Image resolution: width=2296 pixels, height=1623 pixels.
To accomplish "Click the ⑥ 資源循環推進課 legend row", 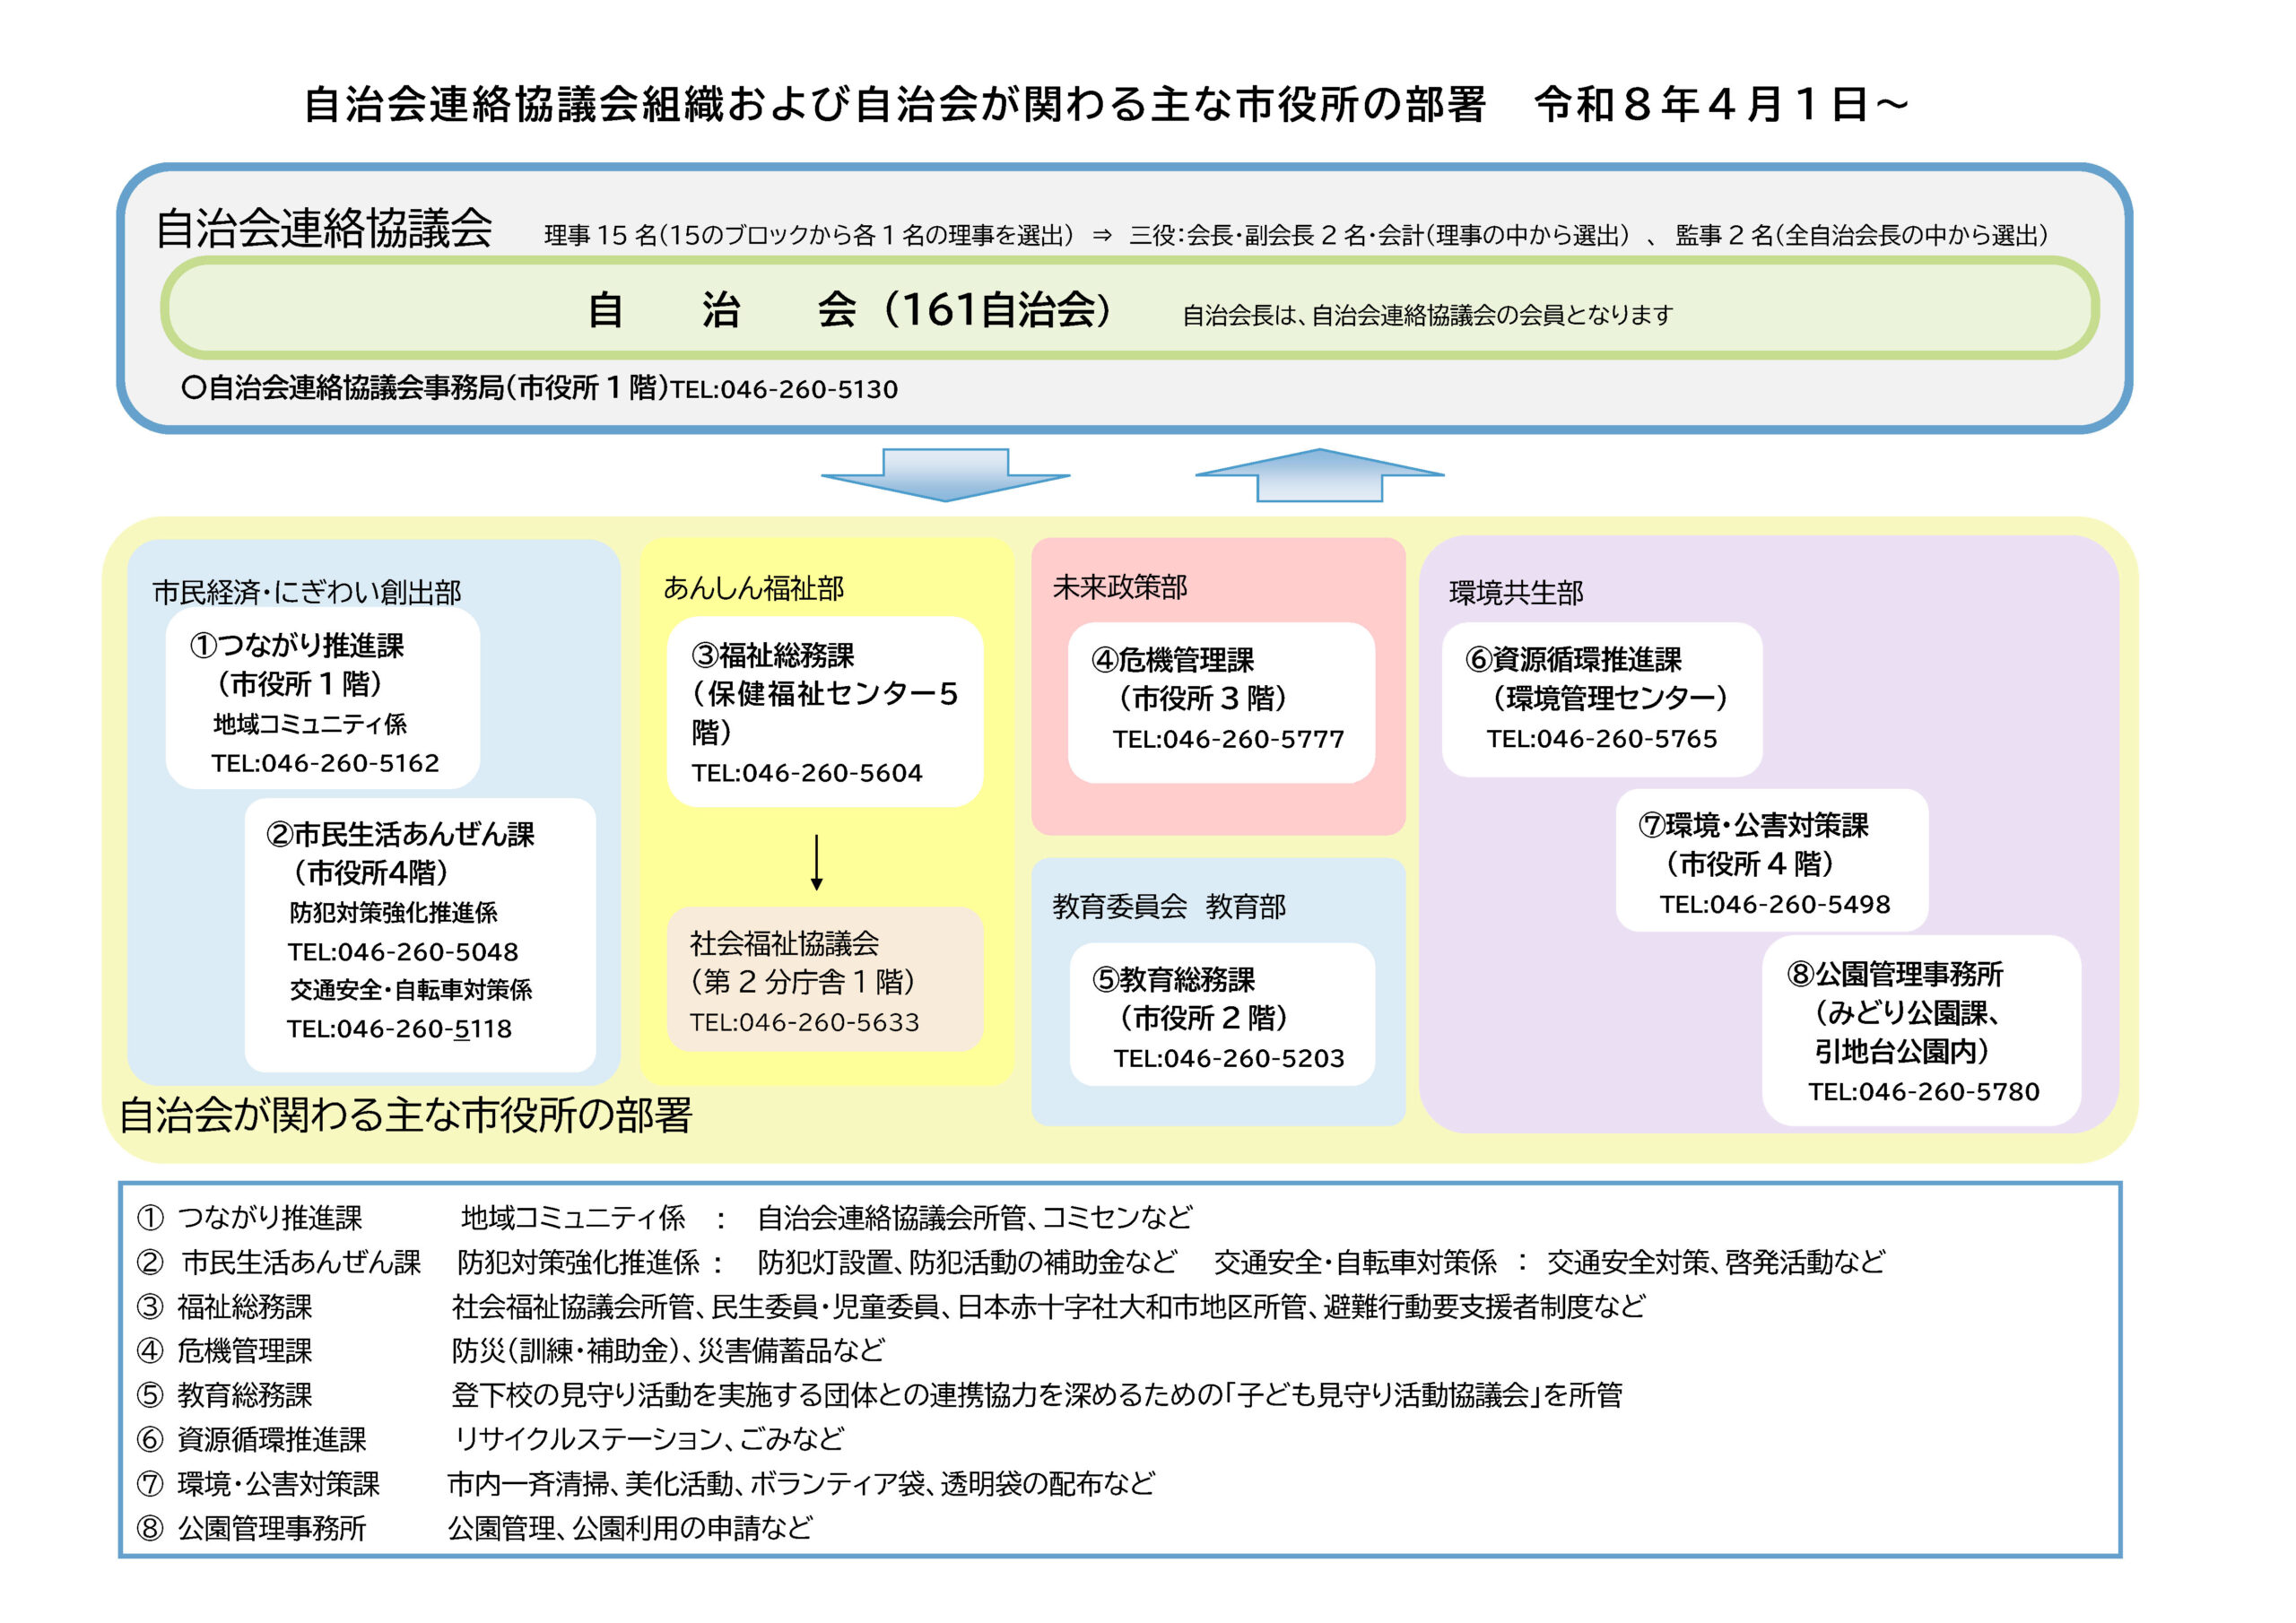I will [491, 1439].
